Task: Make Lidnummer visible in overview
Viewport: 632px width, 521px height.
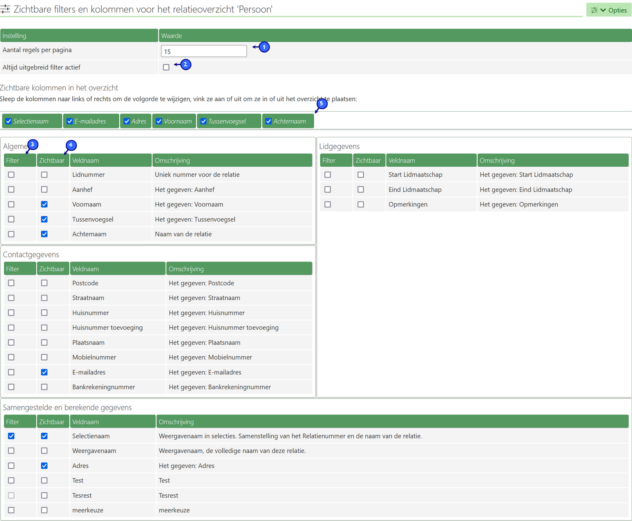Action: coord(44,174)
